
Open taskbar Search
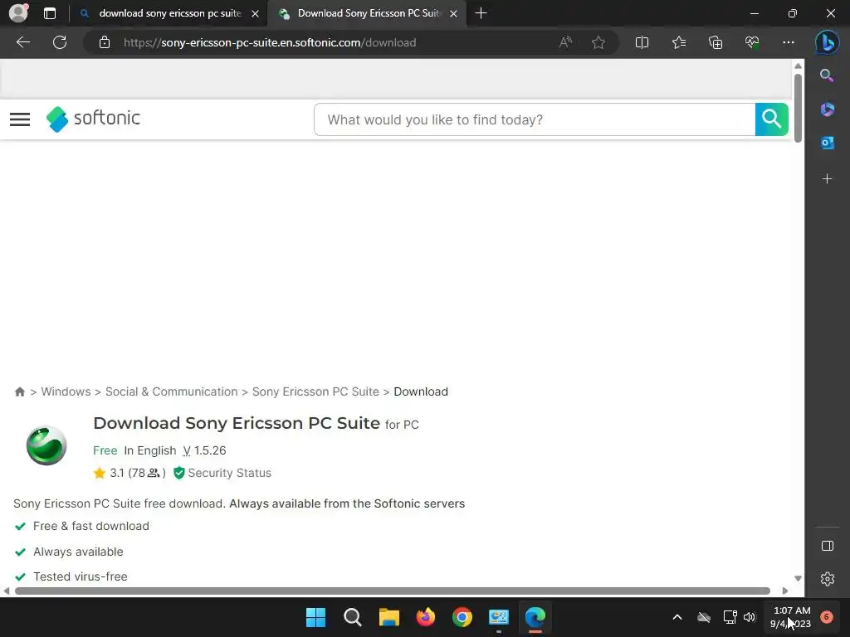(x=352, y=617)
